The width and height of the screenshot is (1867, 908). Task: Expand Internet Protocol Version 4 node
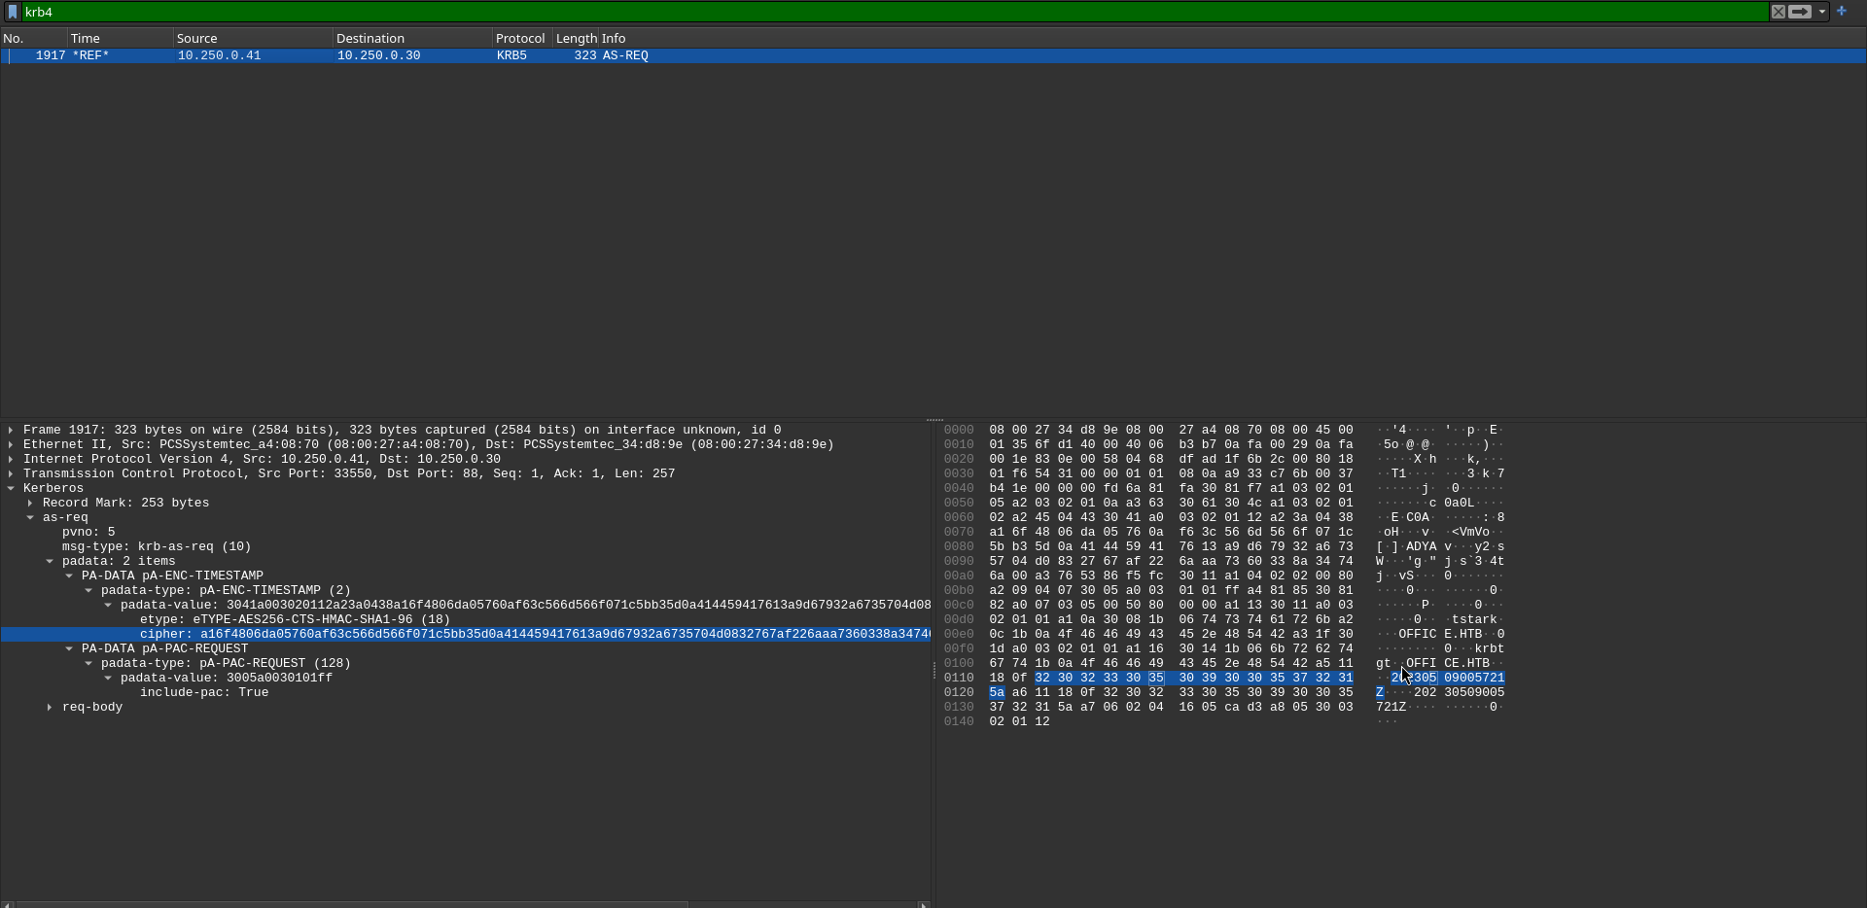11,459
